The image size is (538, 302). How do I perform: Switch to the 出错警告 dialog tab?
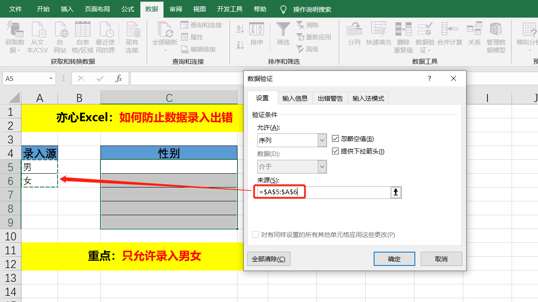pos(330,98)
